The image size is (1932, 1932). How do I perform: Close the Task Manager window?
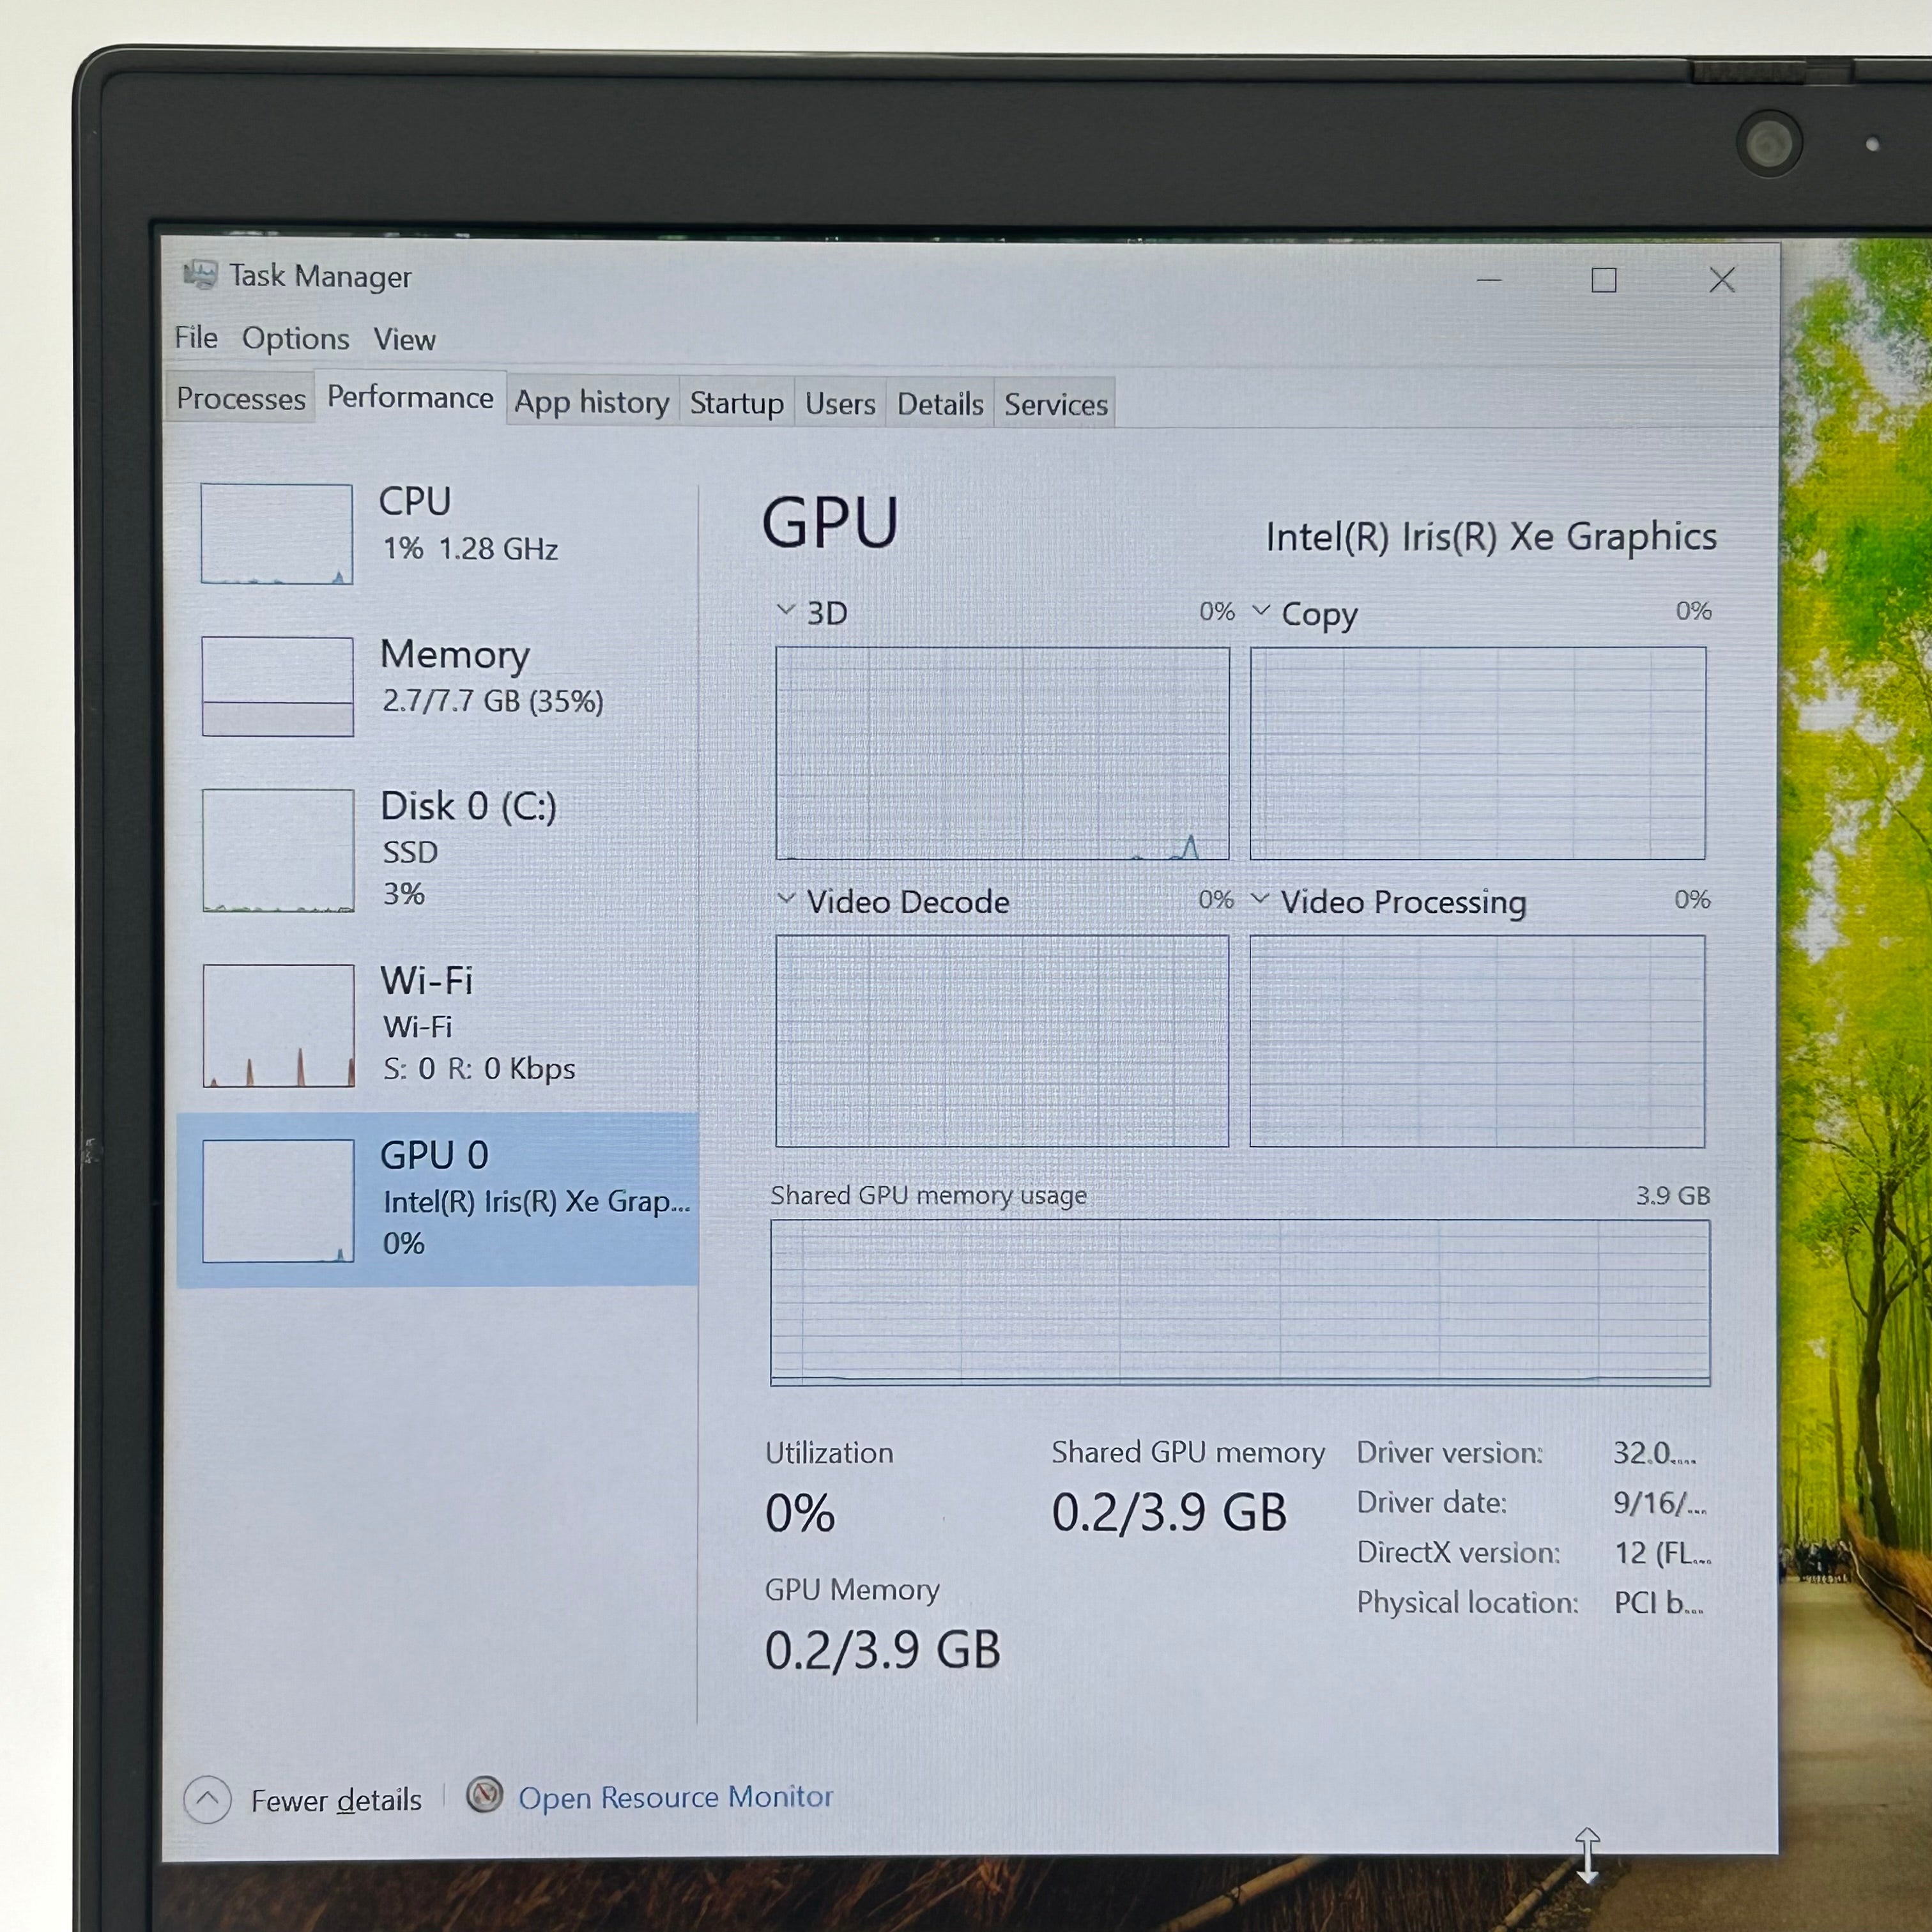point(1722,280)
